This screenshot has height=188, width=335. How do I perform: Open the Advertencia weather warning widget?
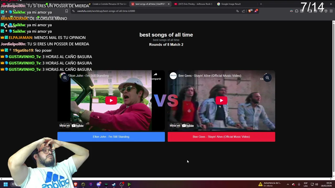tap(270, 184)
